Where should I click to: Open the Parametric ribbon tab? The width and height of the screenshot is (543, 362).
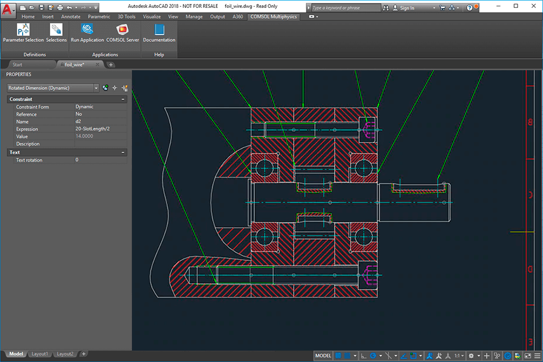click(x=99, y=17)
